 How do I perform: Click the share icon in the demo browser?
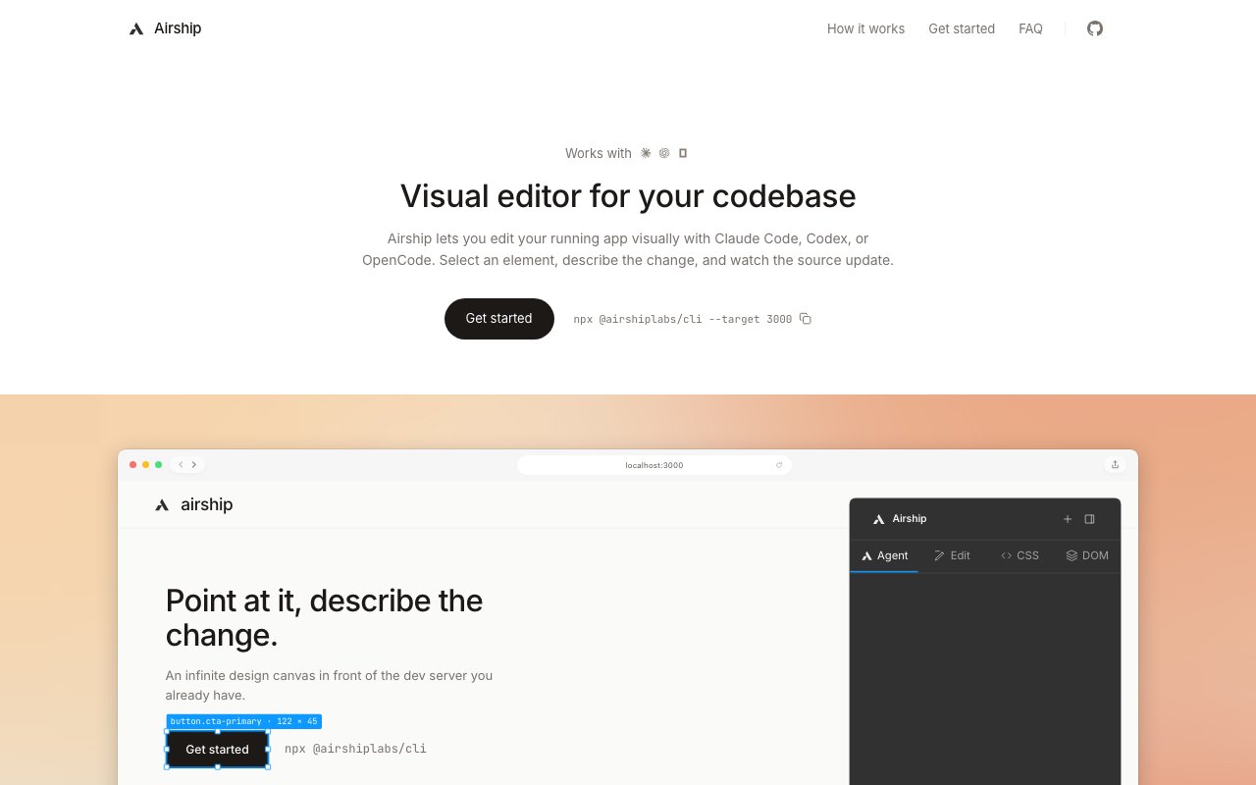(1115, 465)
